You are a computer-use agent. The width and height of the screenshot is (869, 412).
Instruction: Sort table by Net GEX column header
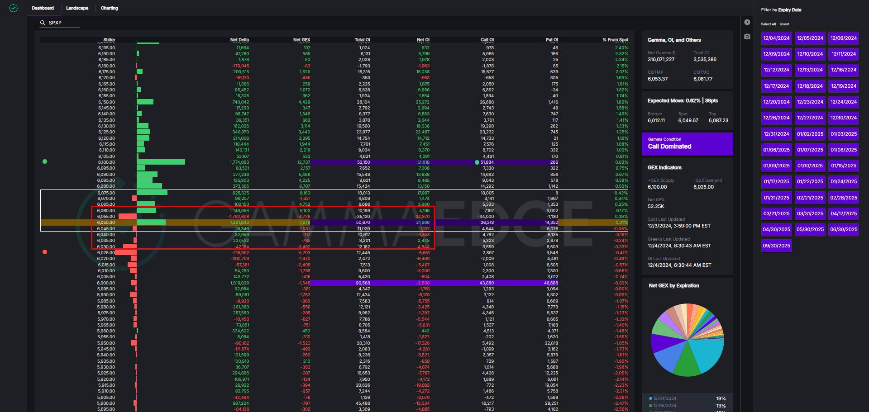[301, 40]
